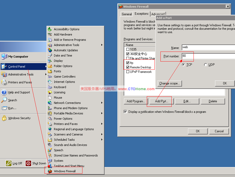Open the Folder Options icon

point(50,66)
